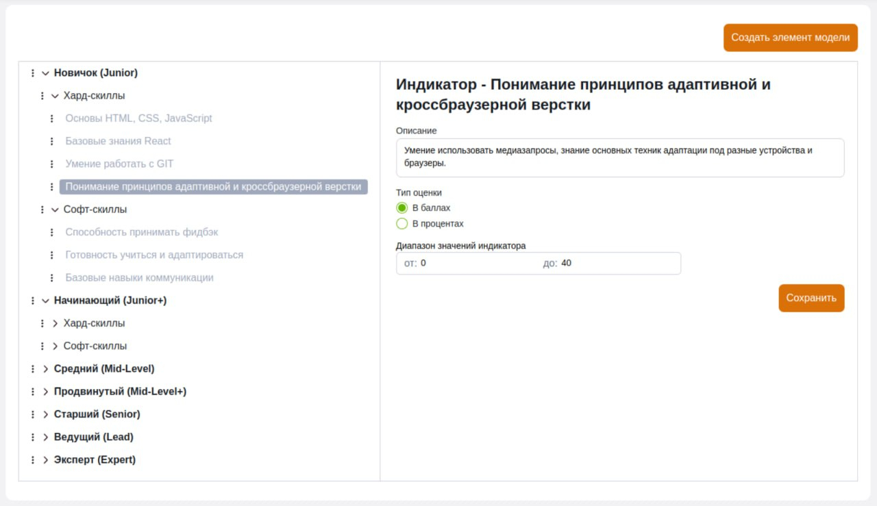877x506 pixels.
Task: Collapse the Junior Хард-скиллы chevron
Action: click(55, 96)
